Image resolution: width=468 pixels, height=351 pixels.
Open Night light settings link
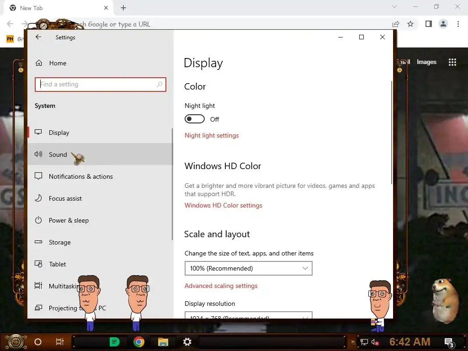point(212,135)
